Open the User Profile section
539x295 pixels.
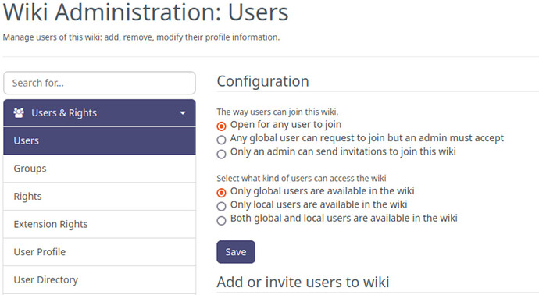[99, 252]
